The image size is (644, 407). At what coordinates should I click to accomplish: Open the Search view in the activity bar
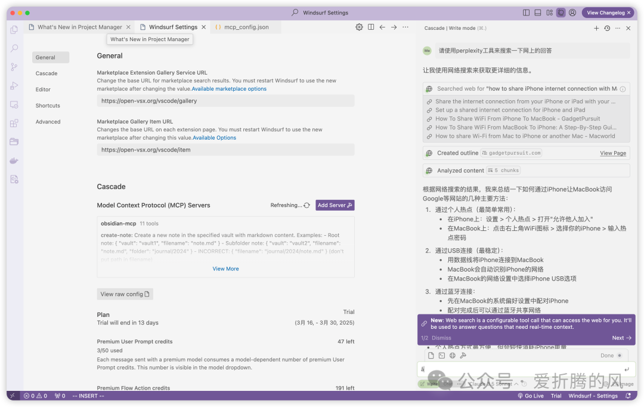pos(14,48)
